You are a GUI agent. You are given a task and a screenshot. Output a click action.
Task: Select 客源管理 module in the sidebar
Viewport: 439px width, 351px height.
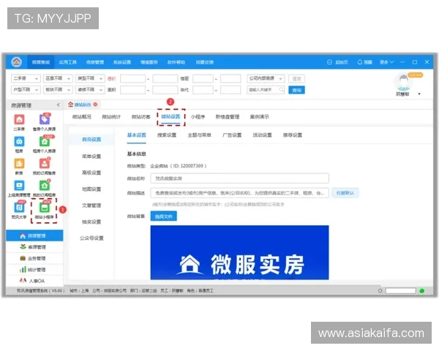point(34,247)
